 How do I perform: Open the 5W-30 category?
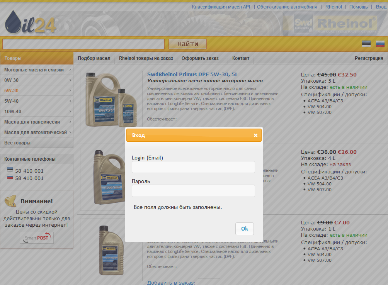37,90
